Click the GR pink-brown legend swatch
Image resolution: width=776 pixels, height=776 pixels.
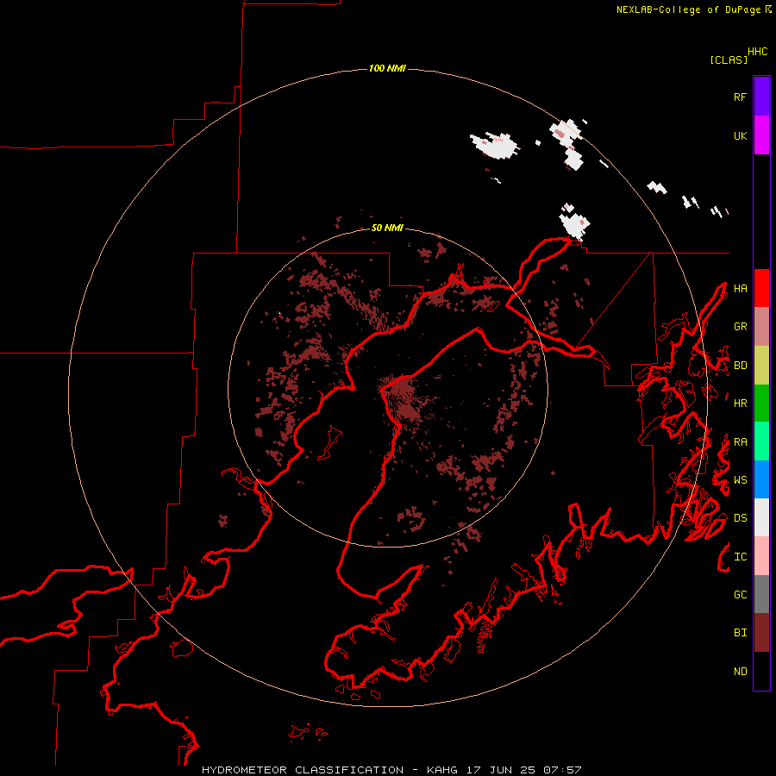click(761, 327)
